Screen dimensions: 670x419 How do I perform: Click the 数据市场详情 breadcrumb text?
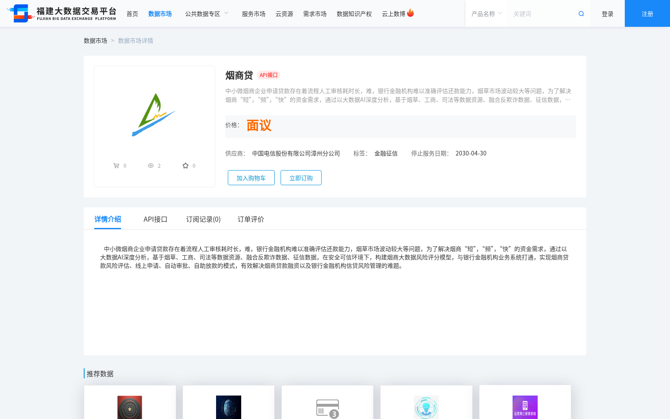pos(136,41)
